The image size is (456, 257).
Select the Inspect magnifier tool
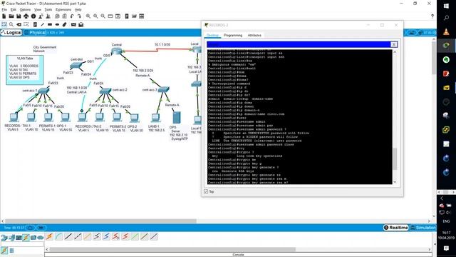11,24
